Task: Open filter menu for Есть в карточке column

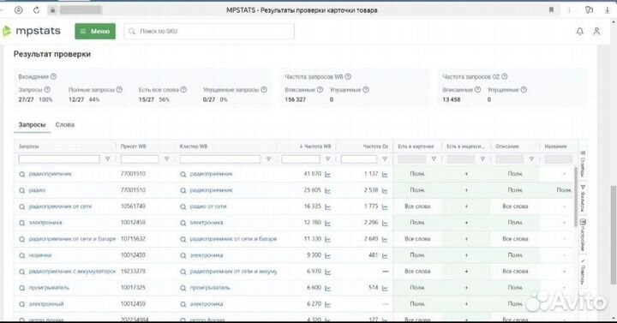Action: (434, 159)
